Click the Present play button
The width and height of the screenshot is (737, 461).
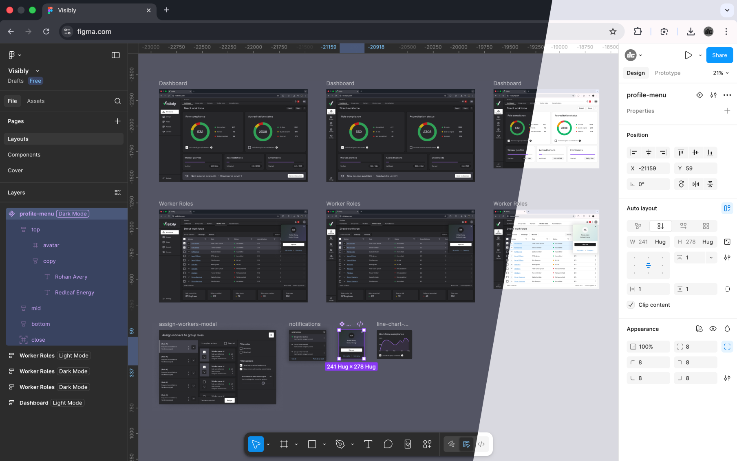click(x=688, y=55)
